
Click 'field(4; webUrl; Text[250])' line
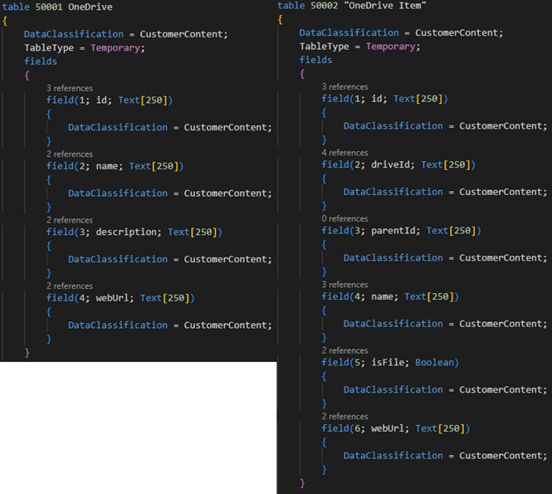120,298
